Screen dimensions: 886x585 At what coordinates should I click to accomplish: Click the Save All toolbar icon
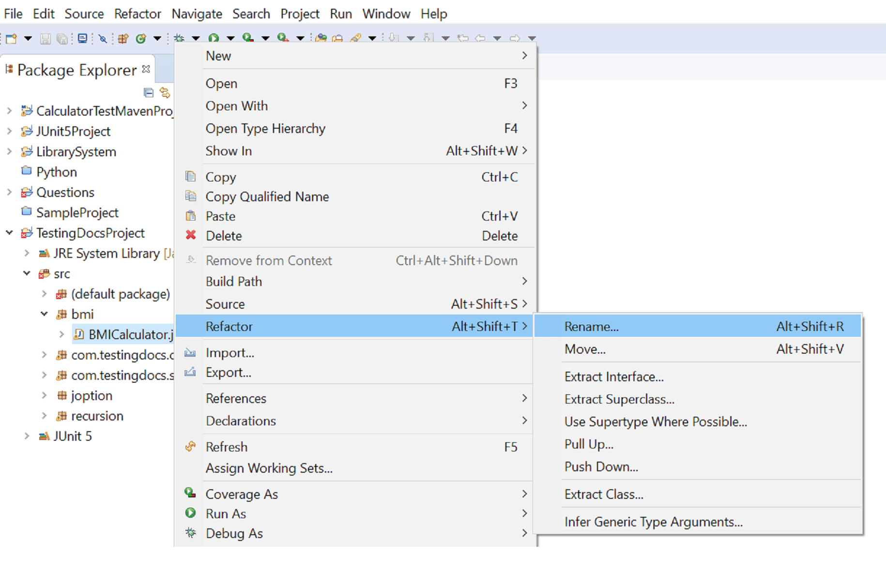(x=62, y=38)
